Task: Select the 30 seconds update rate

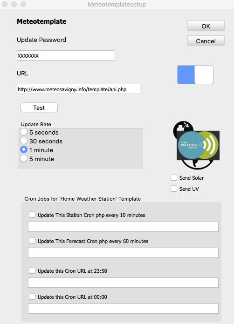Action: pos(24,141)
